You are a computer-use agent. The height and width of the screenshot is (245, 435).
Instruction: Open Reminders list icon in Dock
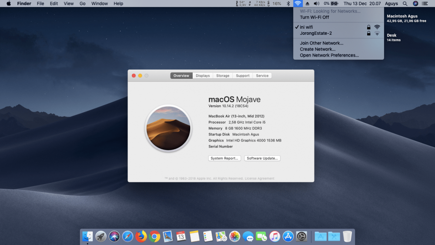pyautogui.click(x=208, y=236)
